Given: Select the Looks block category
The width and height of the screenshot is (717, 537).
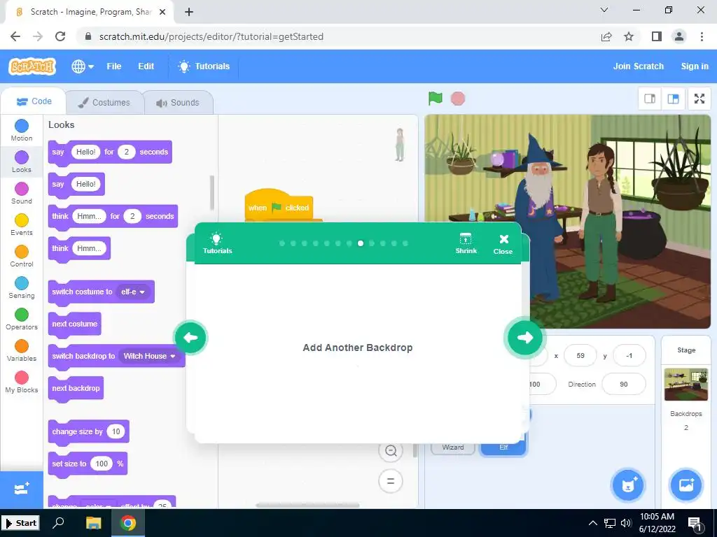Looking at the screenshot, I should pos(22,162).
